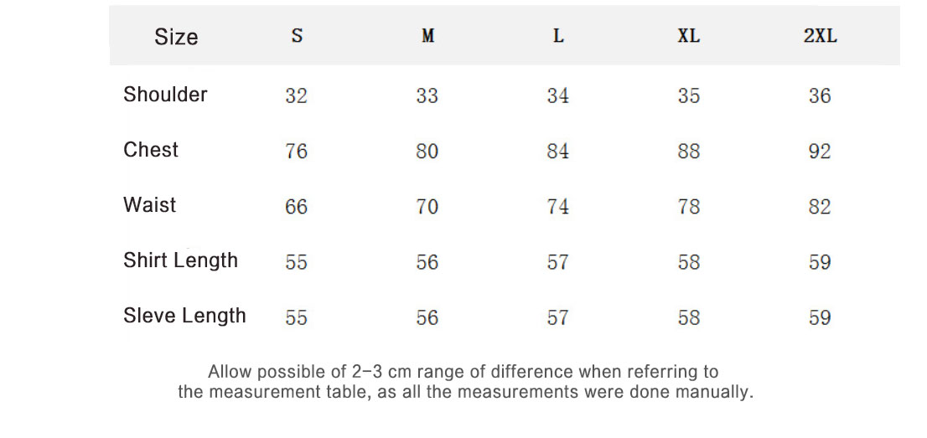Select Chest value 80 for size M
This screenshot has width=927, height=438.
pos(427,151)
